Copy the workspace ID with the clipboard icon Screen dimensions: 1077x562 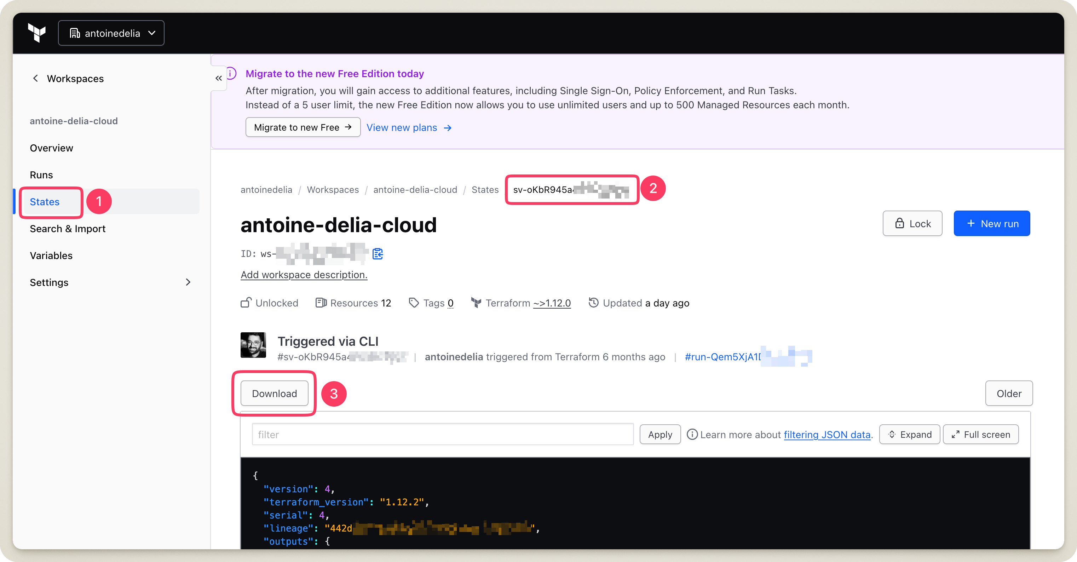(378, 254)
